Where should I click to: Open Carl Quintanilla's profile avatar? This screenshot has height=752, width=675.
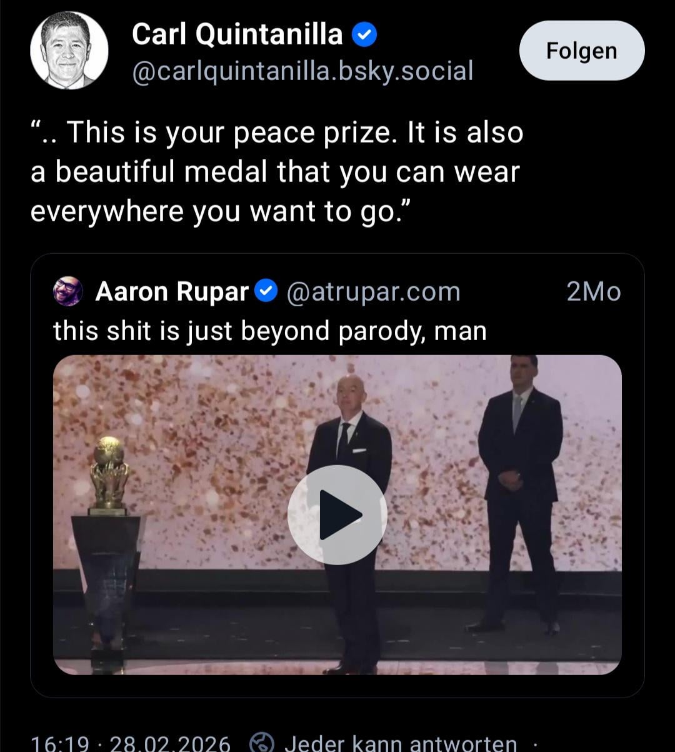[x=69, y=50]
